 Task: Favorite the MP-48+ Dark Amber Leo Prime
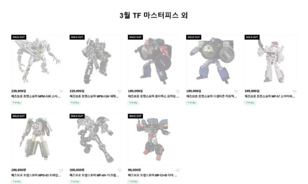[x=119, y=170]
